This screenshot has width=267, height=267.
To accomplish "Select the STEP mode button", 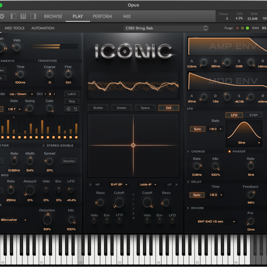I will [x=253, y=115].
